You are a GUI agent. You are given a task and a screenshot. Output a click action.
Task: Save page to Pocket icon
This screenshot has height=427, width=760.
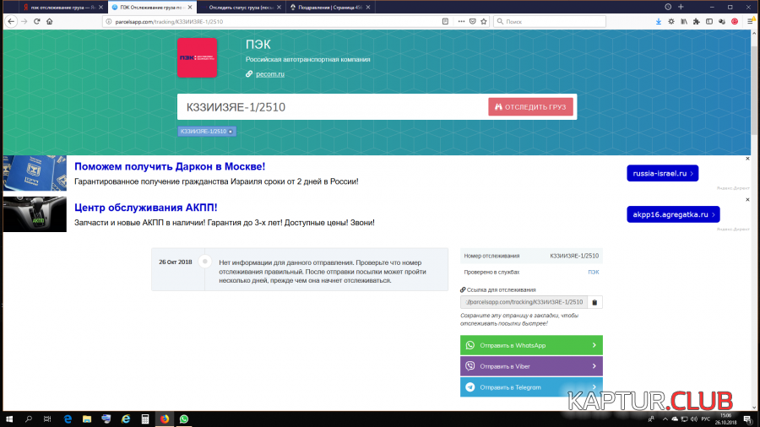(x=473, y=21)
